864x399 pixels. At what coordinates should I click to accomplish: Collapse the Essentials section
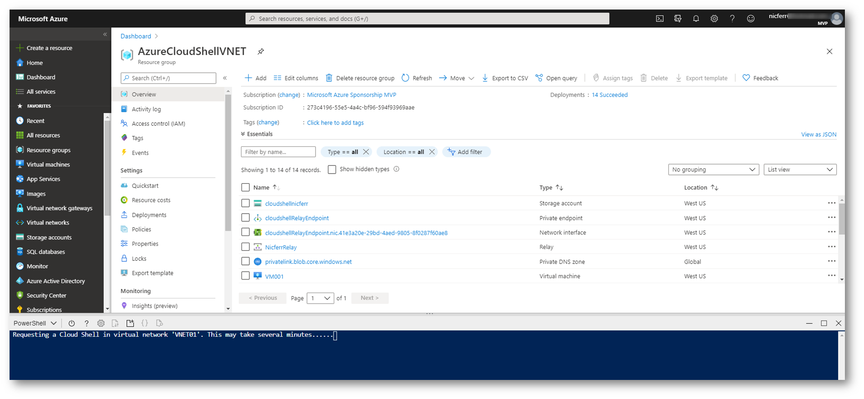tap(257, 134)
